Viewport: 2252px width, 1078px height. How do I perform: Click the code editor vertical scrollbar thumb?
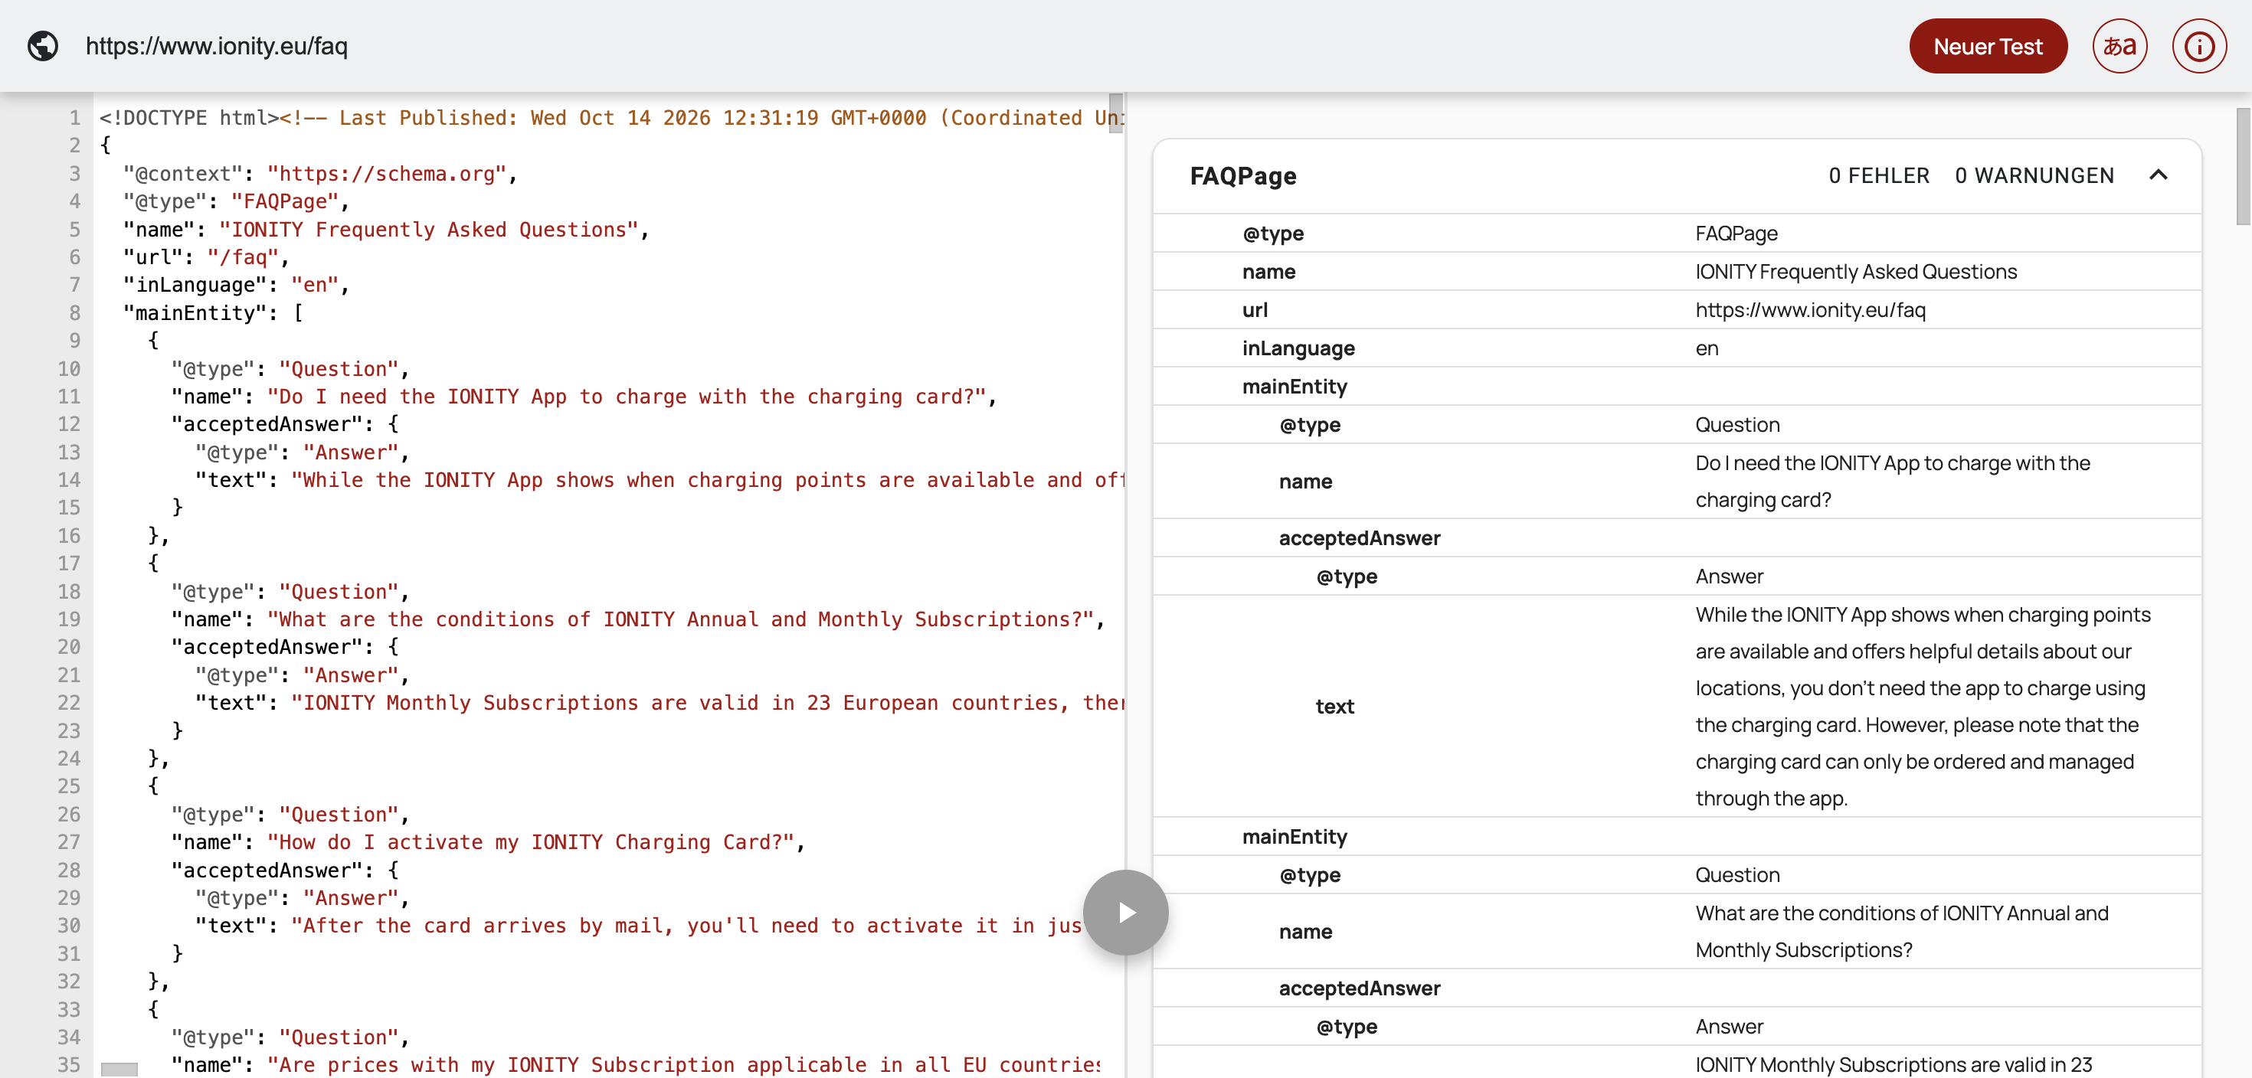pyautogui.click(x=1115, y=113)
